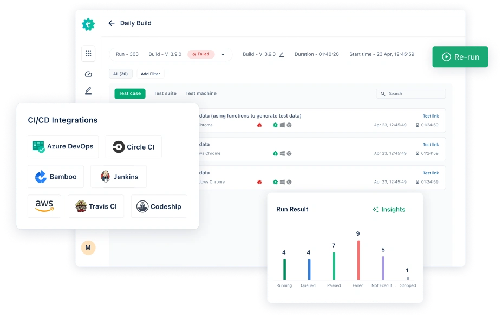Screen dimensions: 502x318
Task: Click the Insights sparkle icon in Run Result
Action: coord(375,210)
